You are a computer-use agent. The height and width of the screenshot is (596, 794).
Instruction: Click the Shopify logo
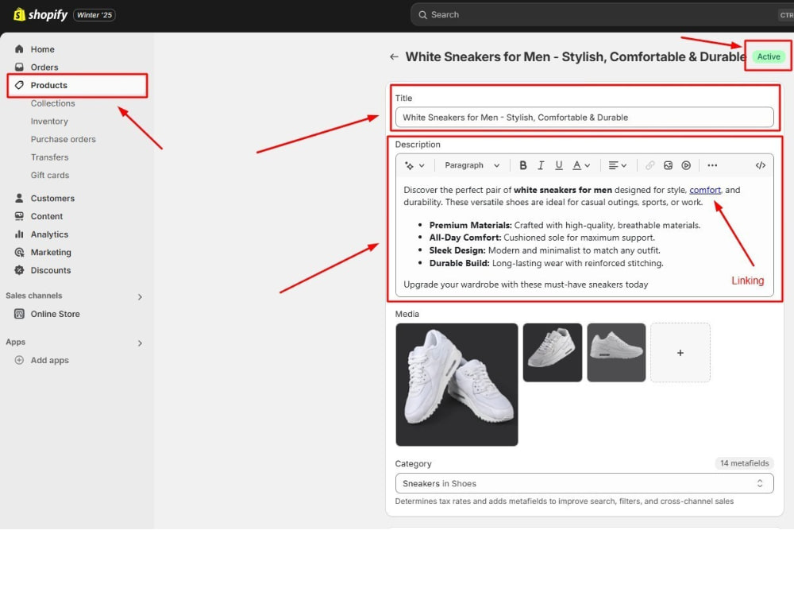40,14
